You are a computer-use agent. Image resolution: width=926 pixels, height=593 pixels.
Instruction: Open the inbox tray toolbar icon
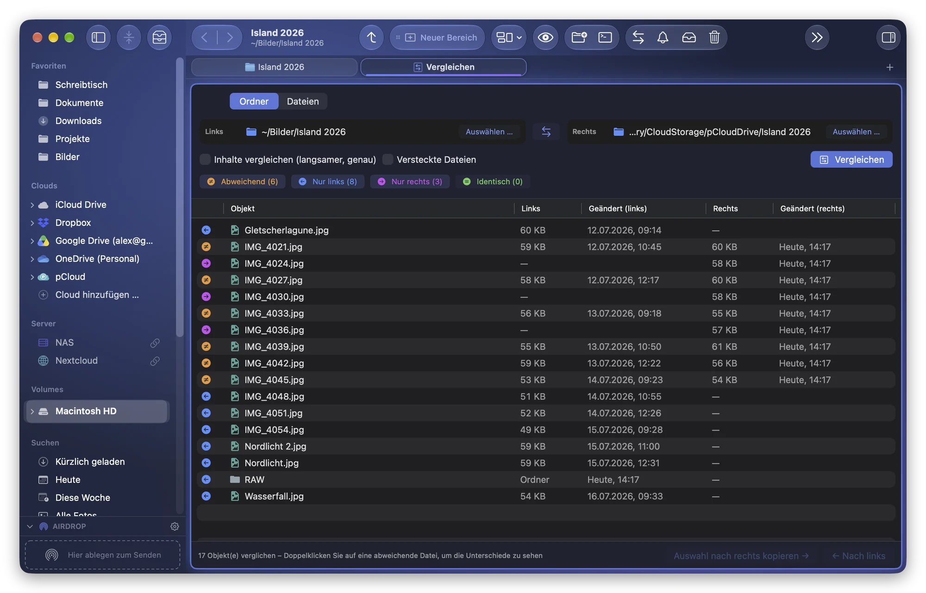159,37
